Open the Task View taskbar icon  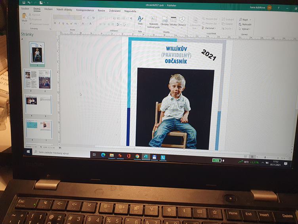click(x=94, y=154)
